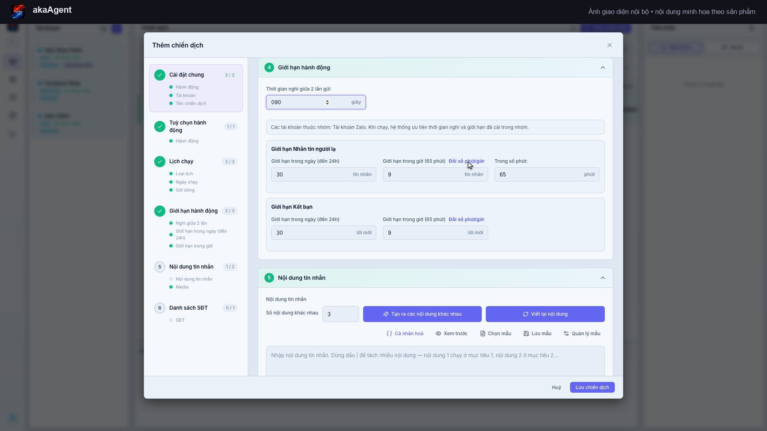Collapse the Giới hạn hành động section
Viewport: 767px width, 431px height.
click(603, 67)
